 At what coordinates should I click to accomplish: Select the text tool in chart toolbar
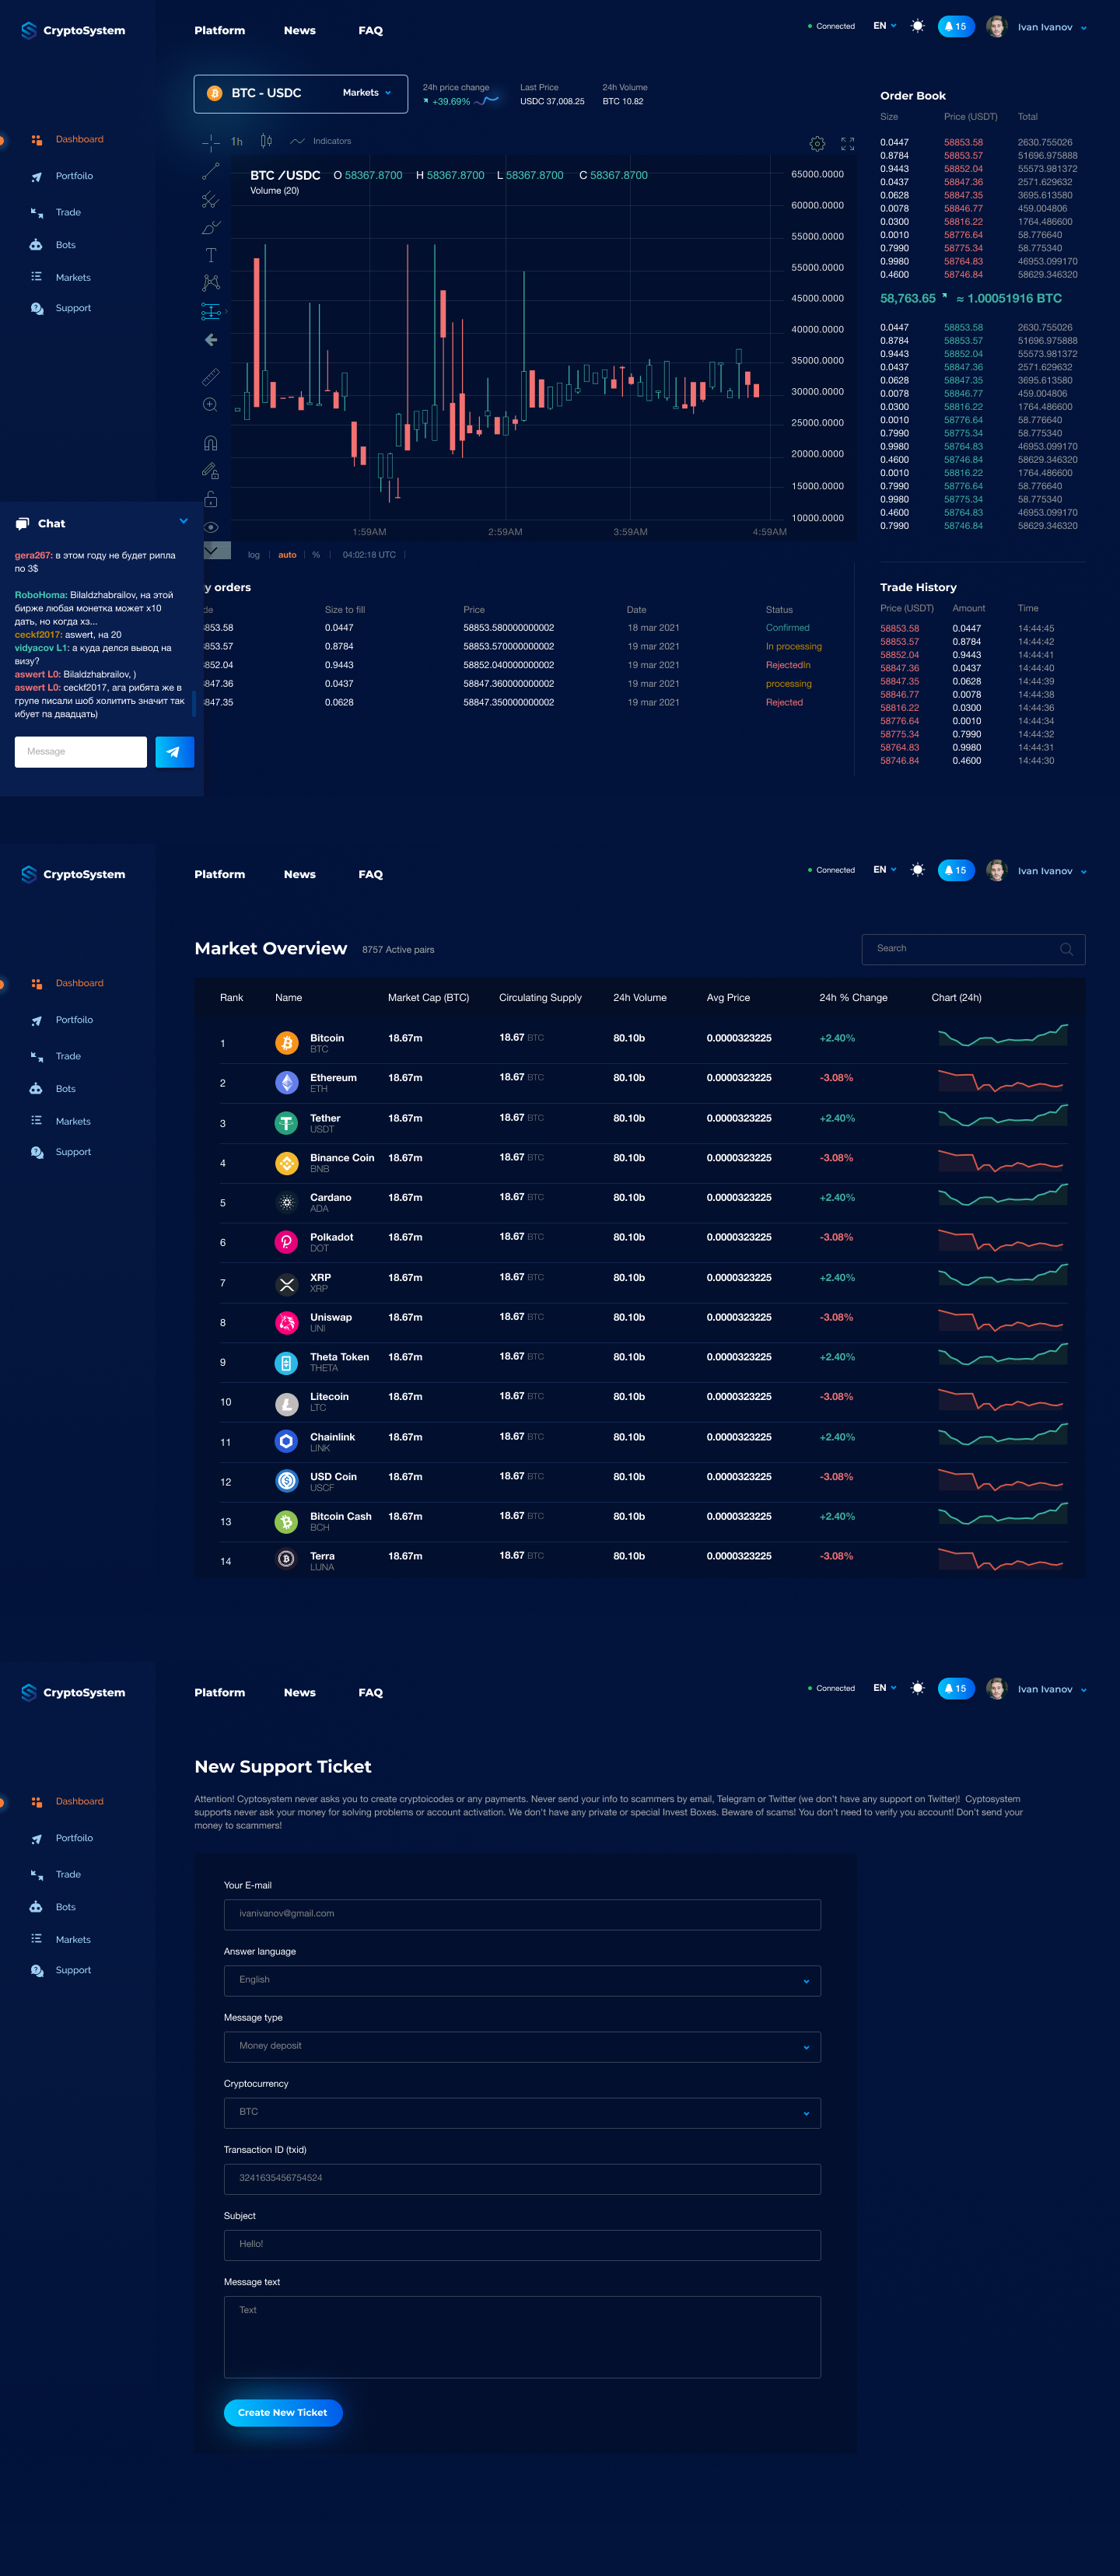(x=210, y=255)
